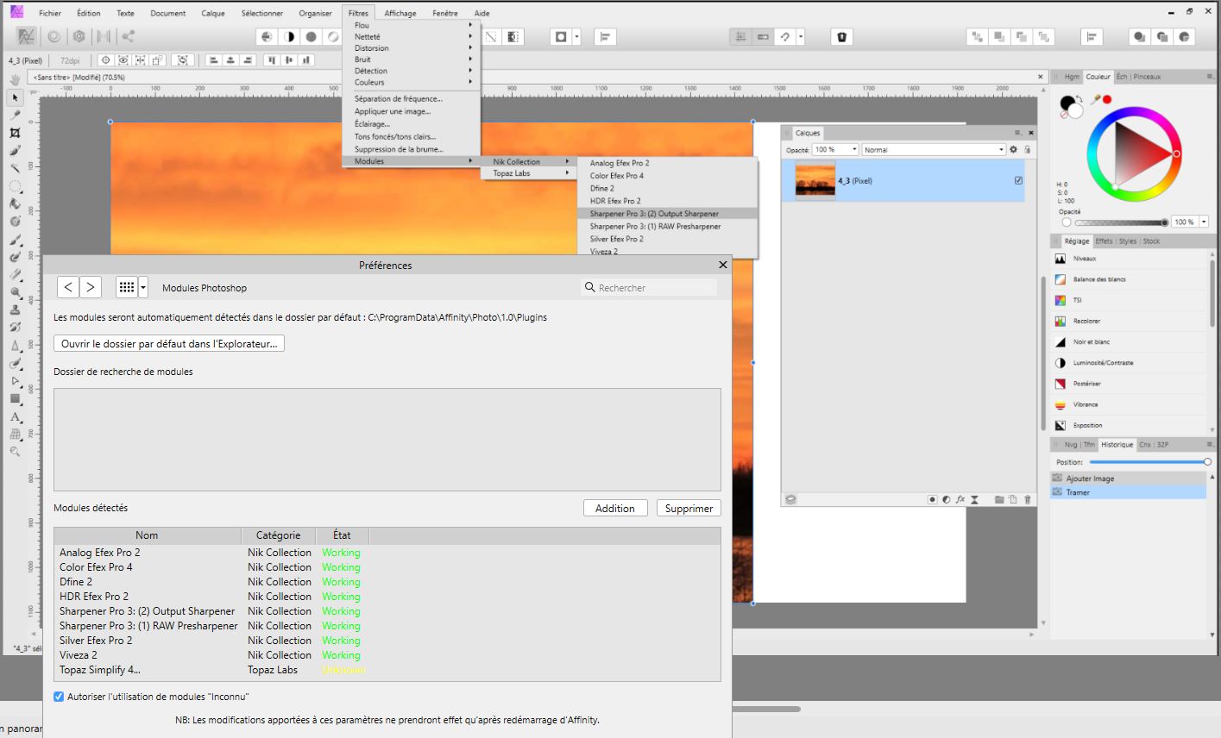1221x738 pixels.
Task: Select the 4_3 layer thumbnail
Action: click(815, 181)
